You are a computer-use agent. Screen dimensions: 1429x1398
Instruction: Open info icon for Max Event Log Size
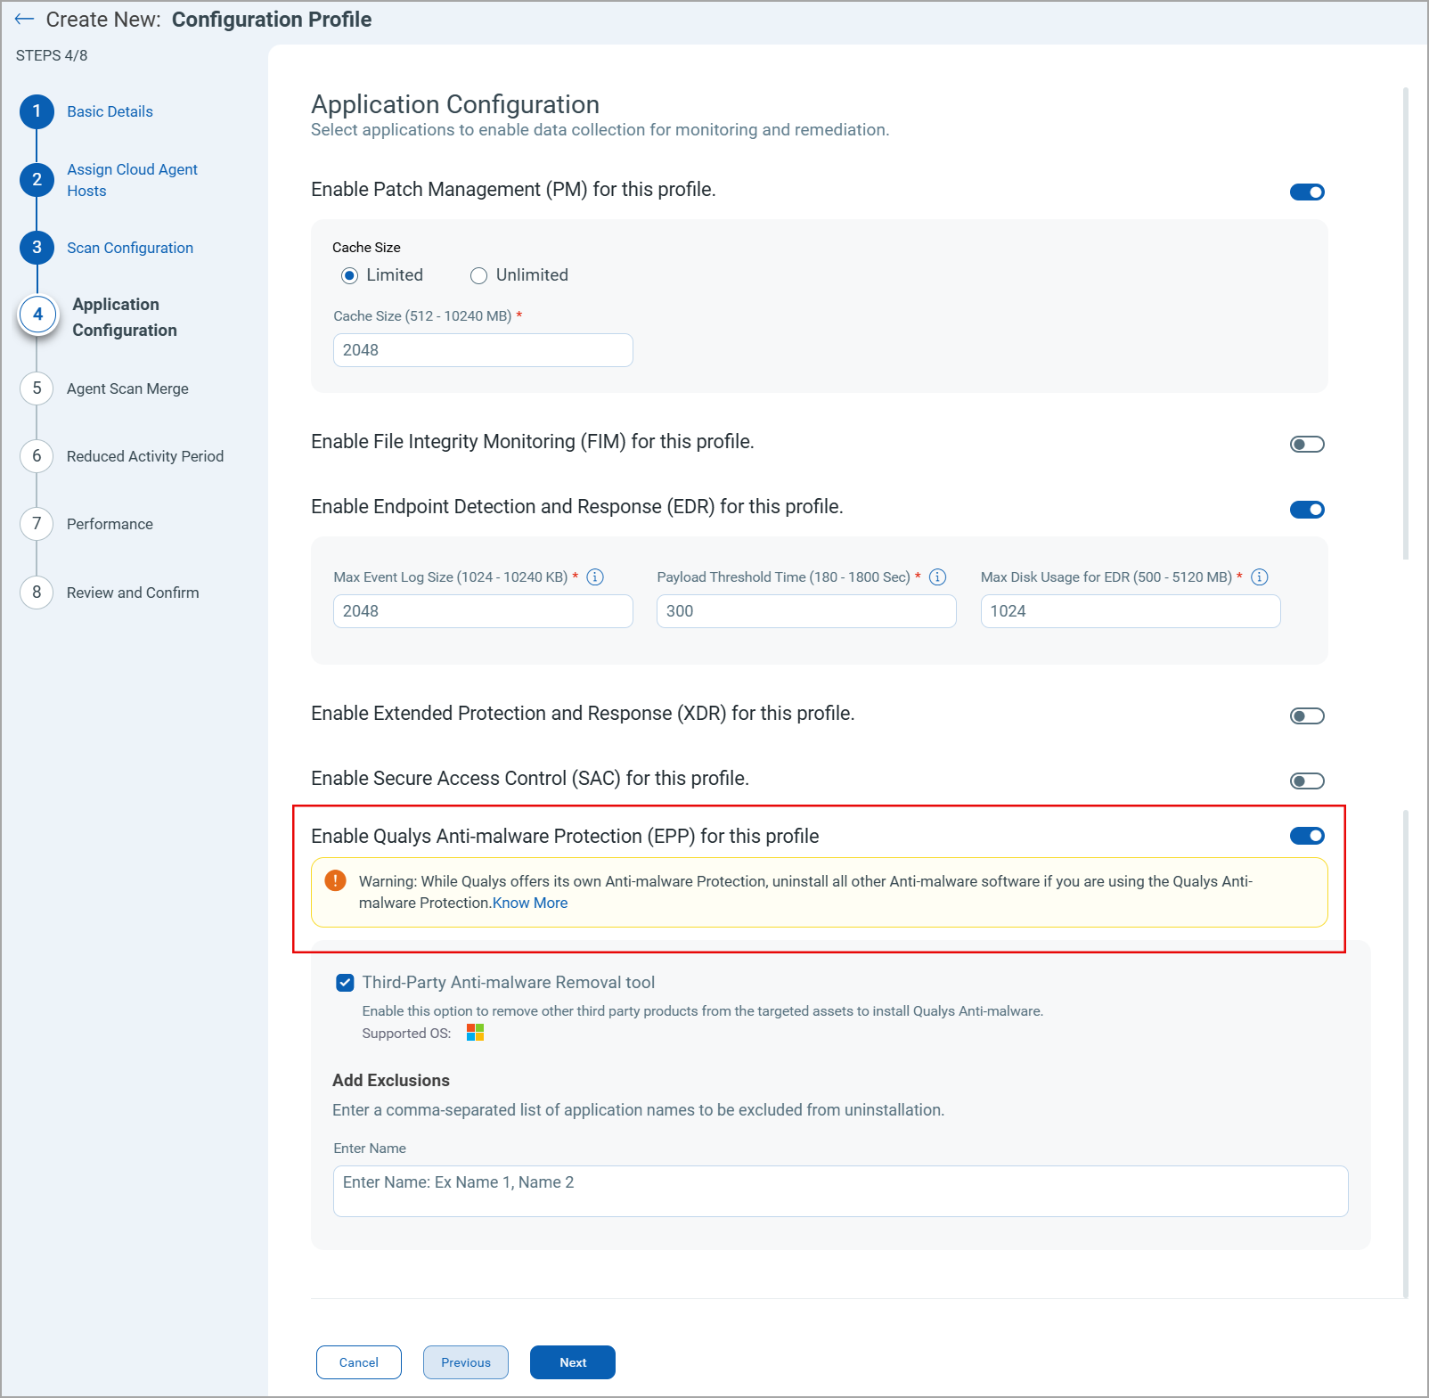tap(595, 576)
